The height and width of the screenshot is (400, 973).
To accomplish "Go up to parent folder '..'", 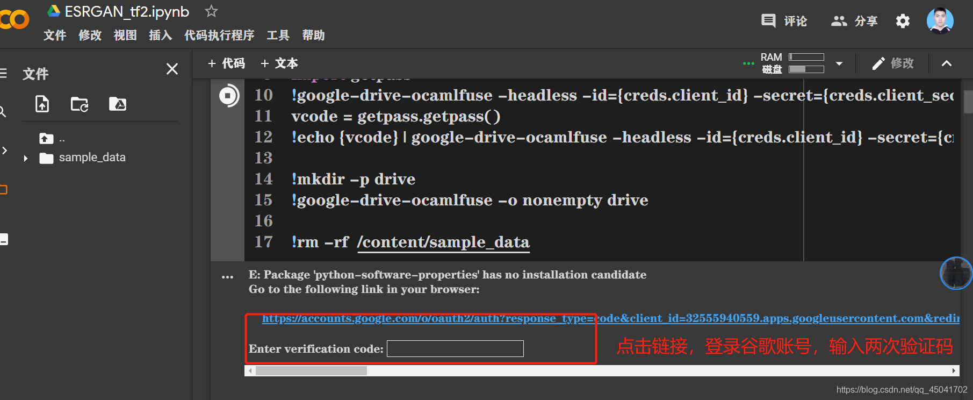I will [52, 139].
